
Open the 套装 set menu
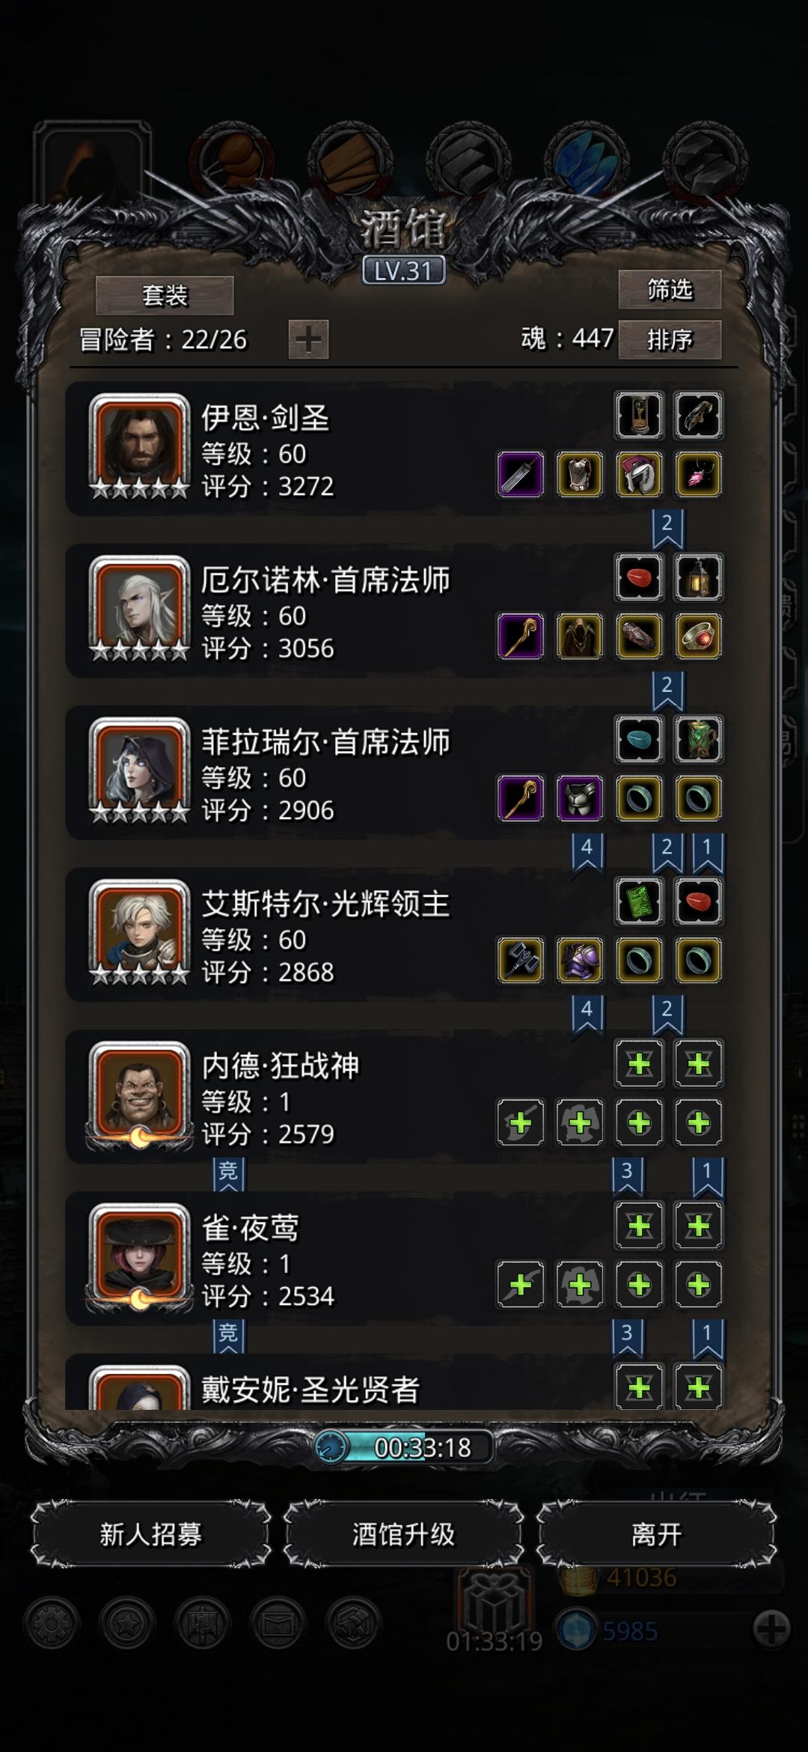click(x=165, y=295)
